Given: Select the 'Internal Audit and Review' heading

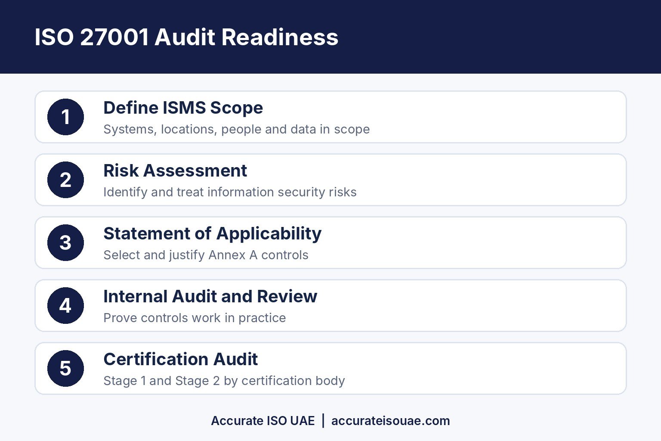Looking at the screenshot, I should click(210, 296).
